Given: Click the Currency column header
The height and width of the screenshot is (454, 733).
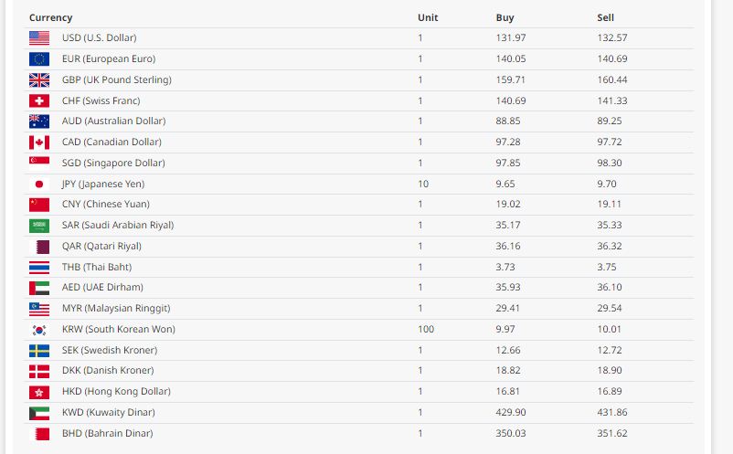Looking at the screenshot, I should (x=50, y=17).
